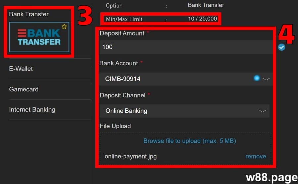Screen dimensions: 298x184
Task: Select the Bank Transfer logo tile
Action: (x=39, y=37)
